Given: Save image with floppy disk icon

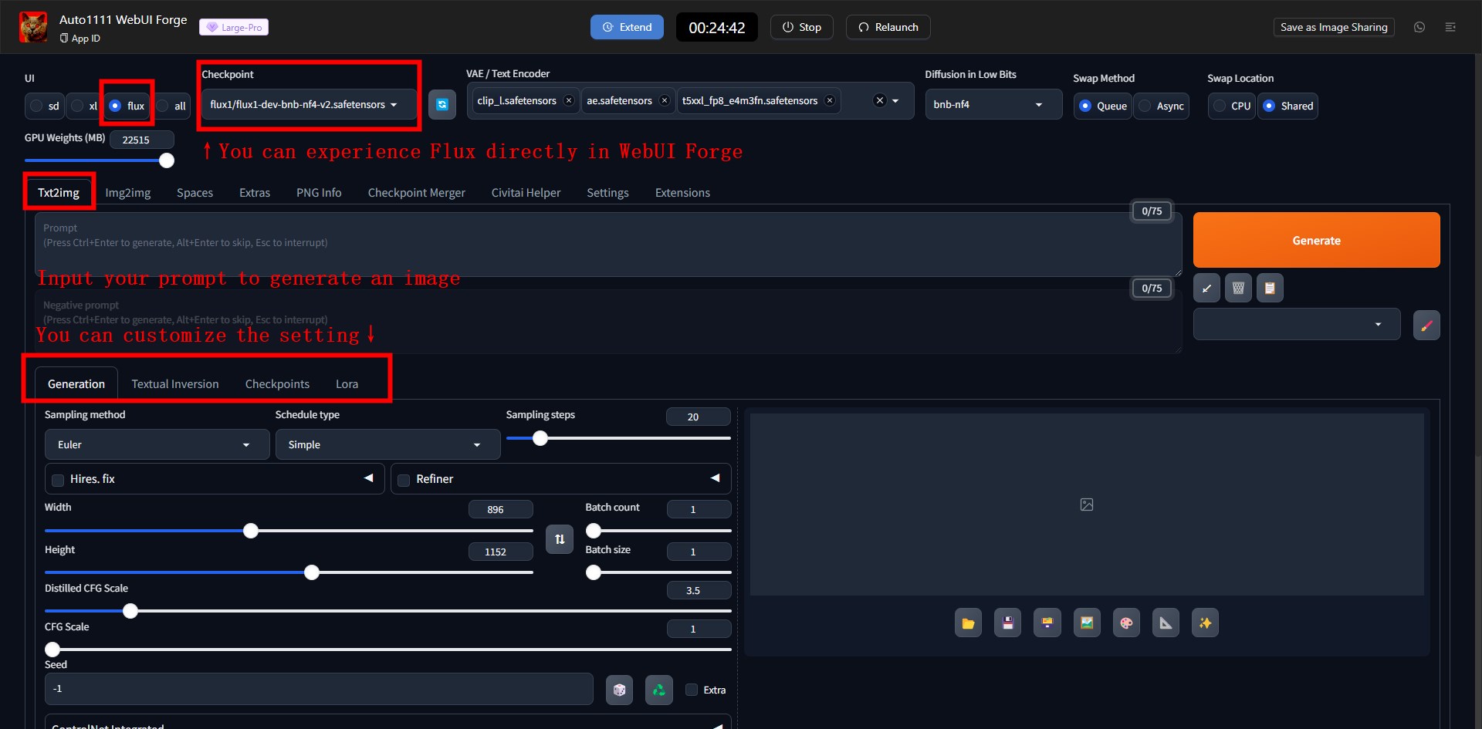Looking at the screenshot, I should pyautogui.click(x=1008, y=623).
